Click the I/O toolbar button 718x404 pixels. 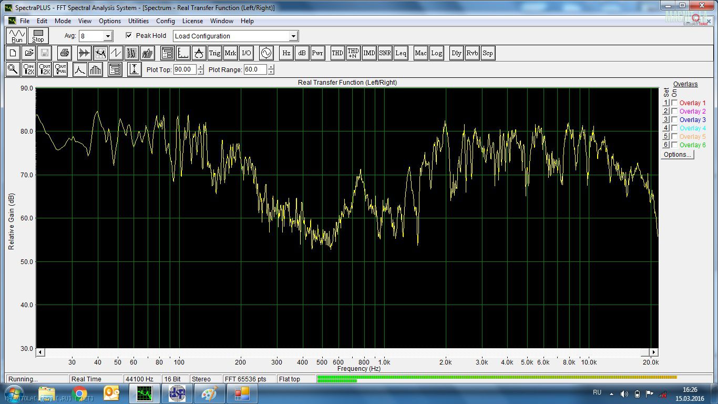click(246, 53)
